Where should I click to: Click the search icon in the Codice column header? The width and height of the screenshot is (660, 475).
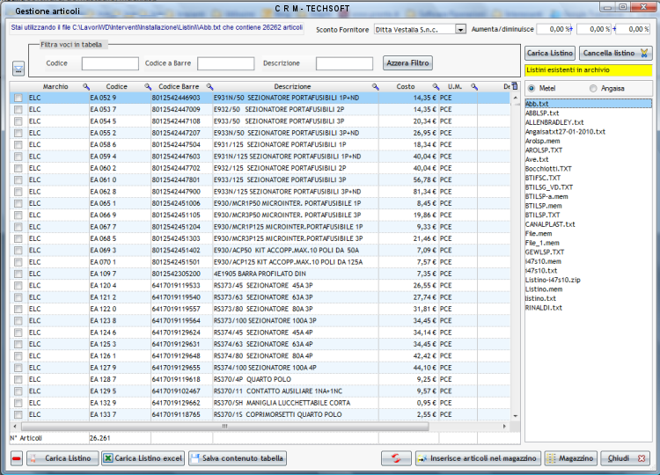(x=148, y=87)
